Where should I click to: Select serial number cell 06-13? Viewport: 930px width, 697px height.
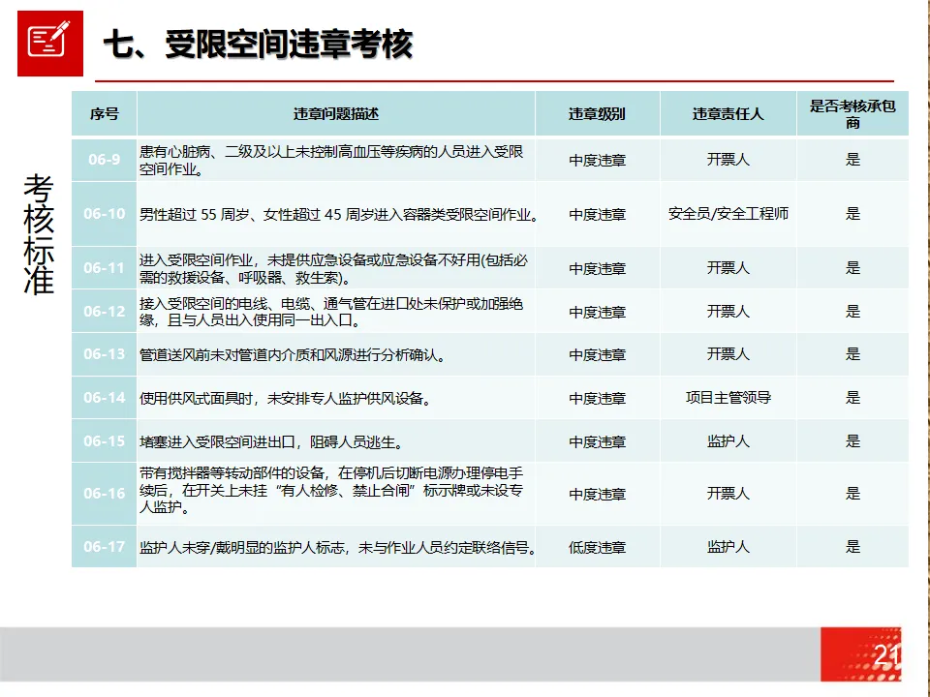105,354
